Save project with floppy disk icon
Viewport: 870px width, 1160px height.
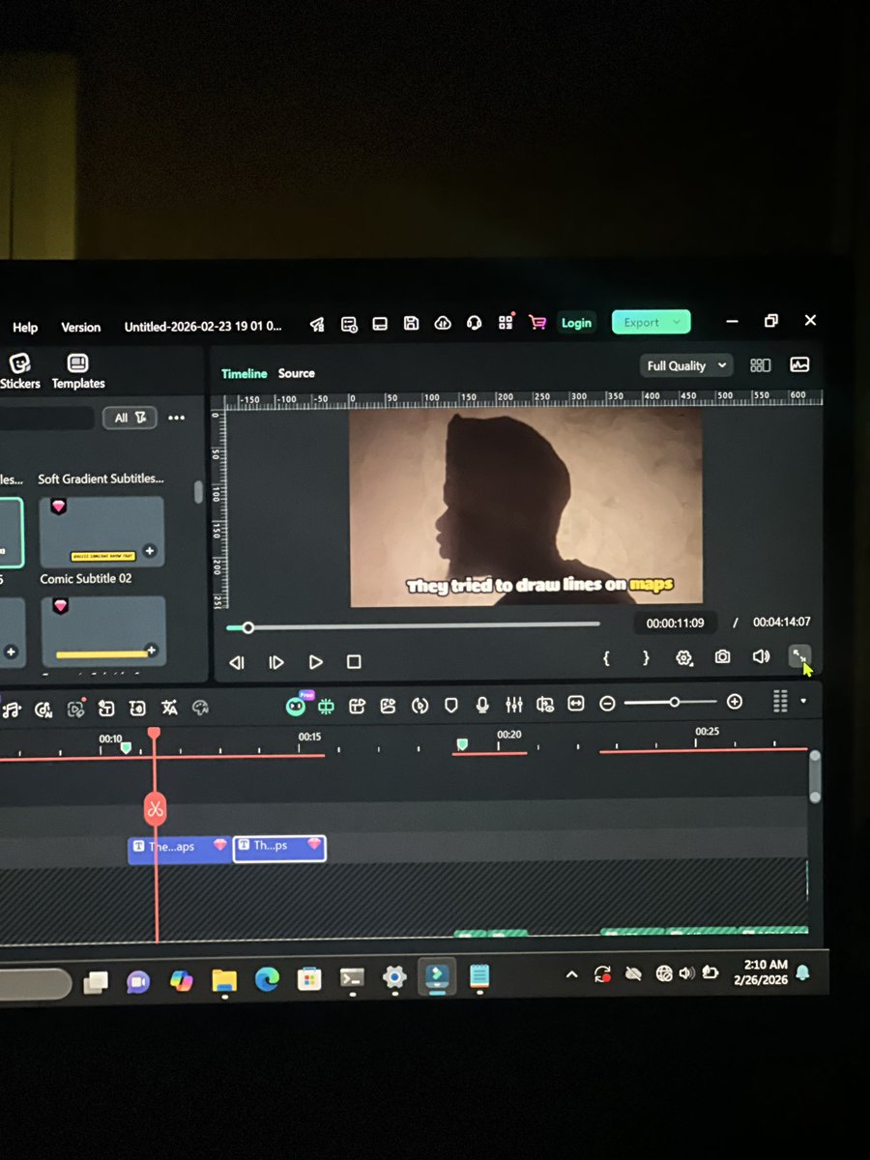(x=411, y=323)
